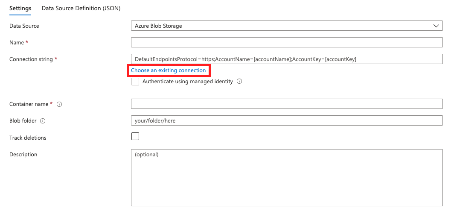Show info tooltip for managed identity authentication
The width and height of the screenshot is (451, 211).
(x=239, y=82)
